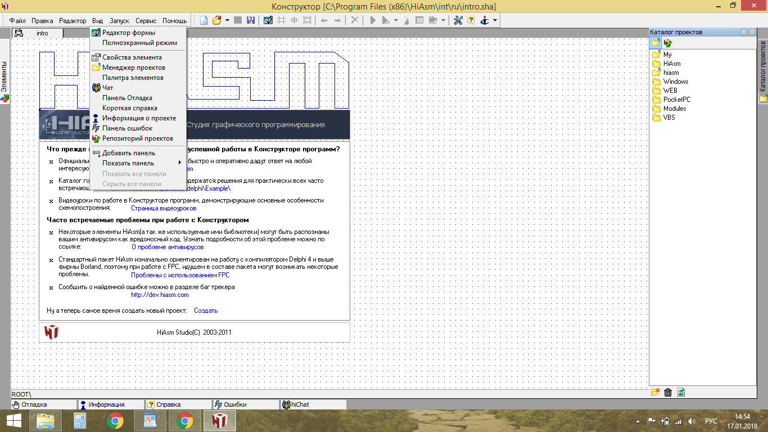The height and width of the screenshot is (432, 768).
Task: Click the Save floppy disk icon
Action: point(251,20)
